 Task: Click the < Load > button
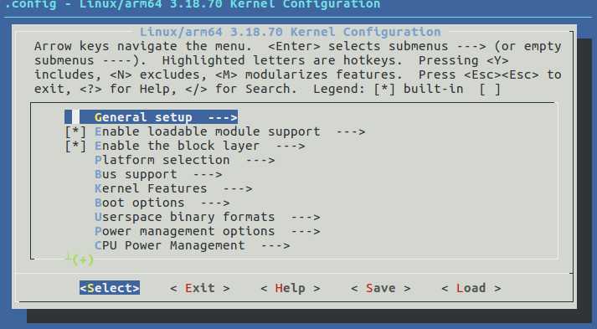pos(471,288)
